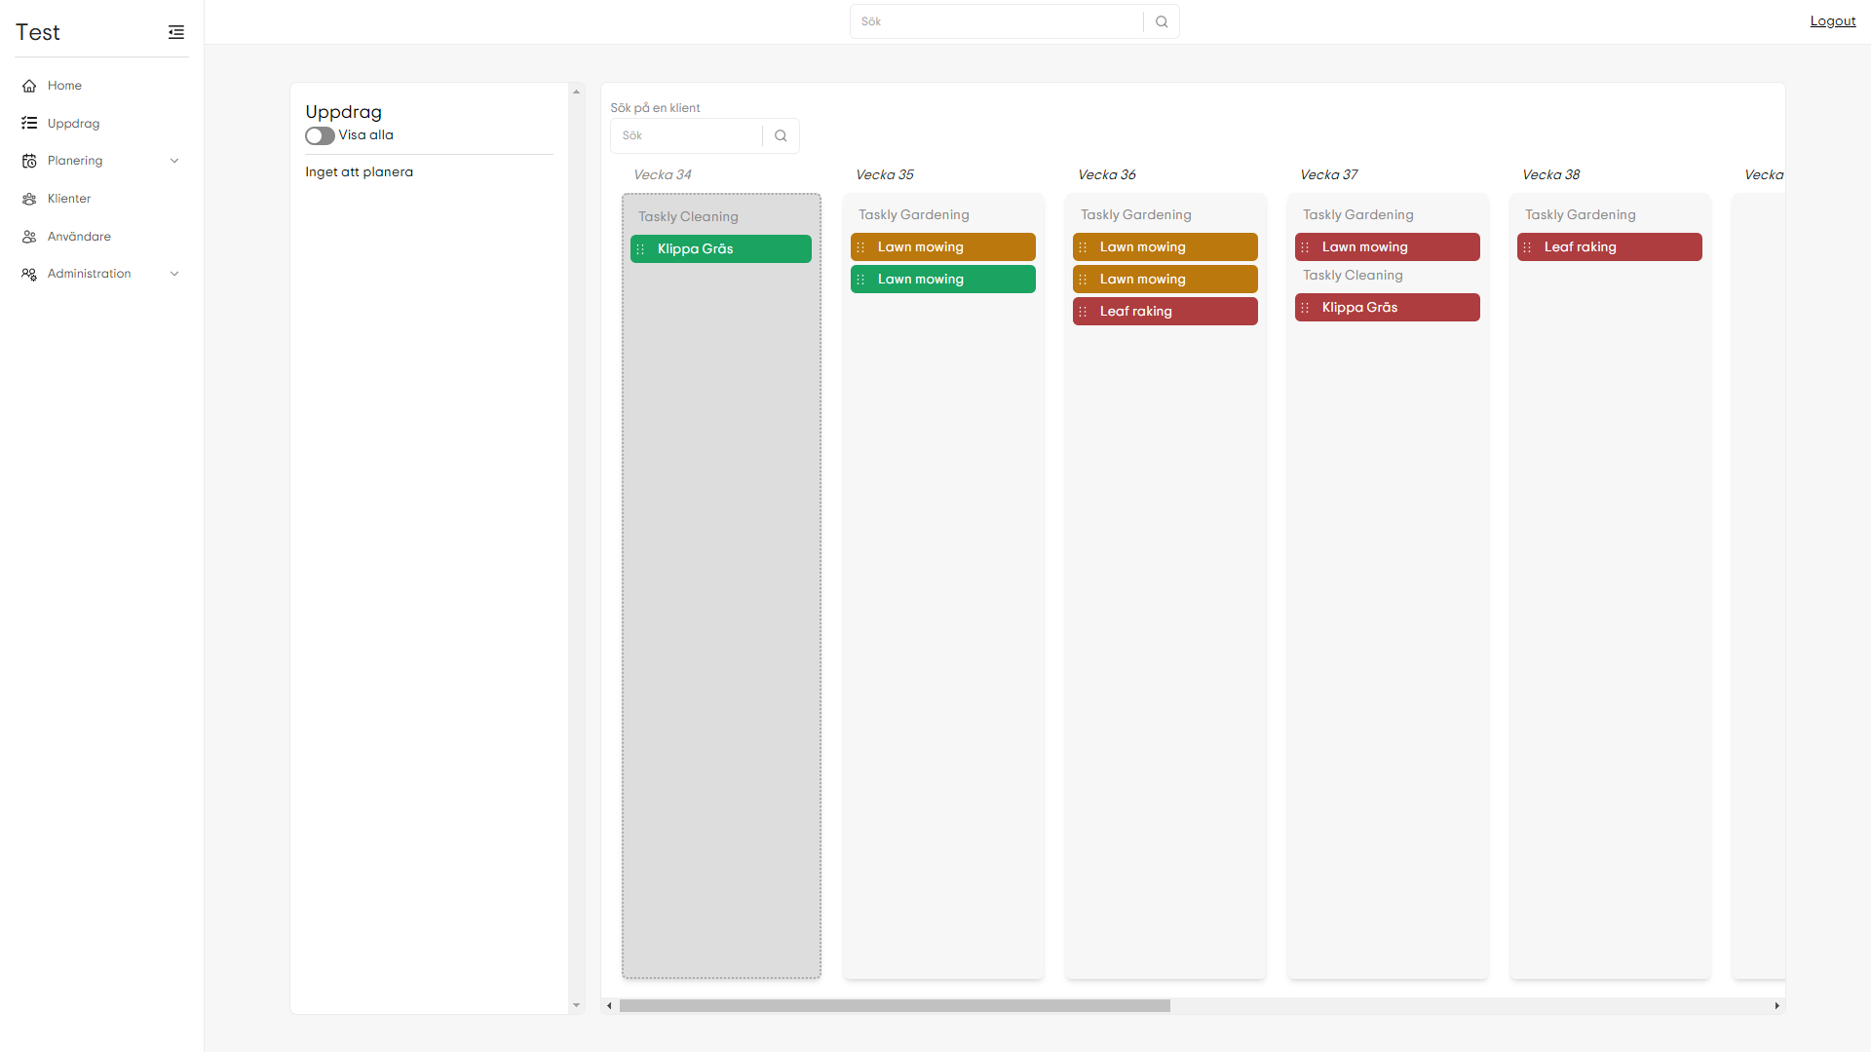
Task: Select the red Lawn mowing card in Vecka 37
Action: [1388, 247]
